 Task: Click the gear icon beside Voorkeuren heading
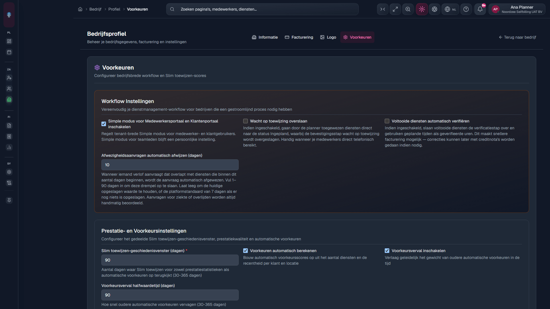[x=97, y=68]
